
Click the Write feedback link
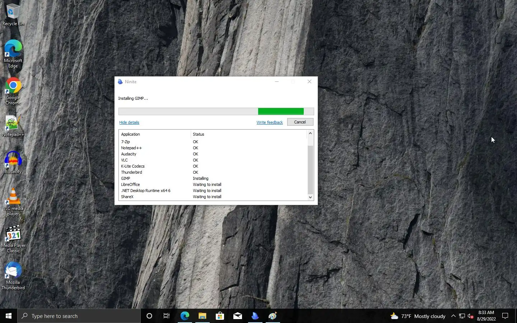(270, 122)
